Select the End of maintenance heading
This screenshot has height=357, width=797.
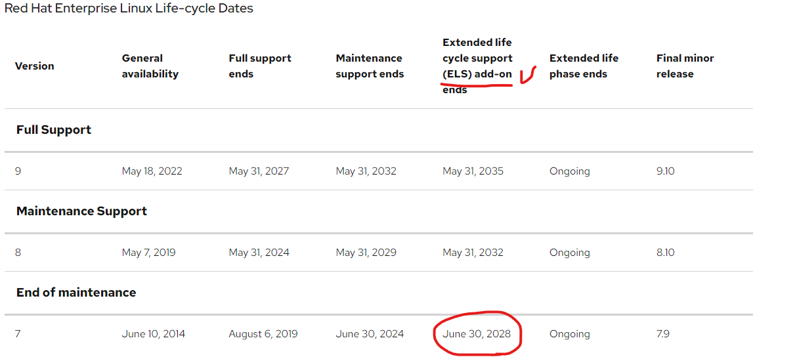(x=76, y=293)
